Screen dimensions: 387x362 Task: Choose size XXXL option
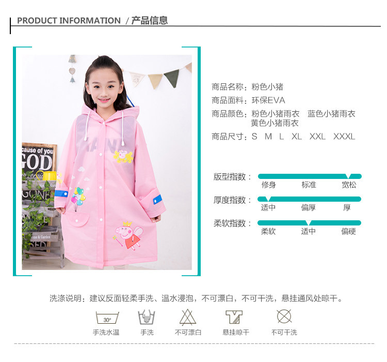(x=344, y=137)
